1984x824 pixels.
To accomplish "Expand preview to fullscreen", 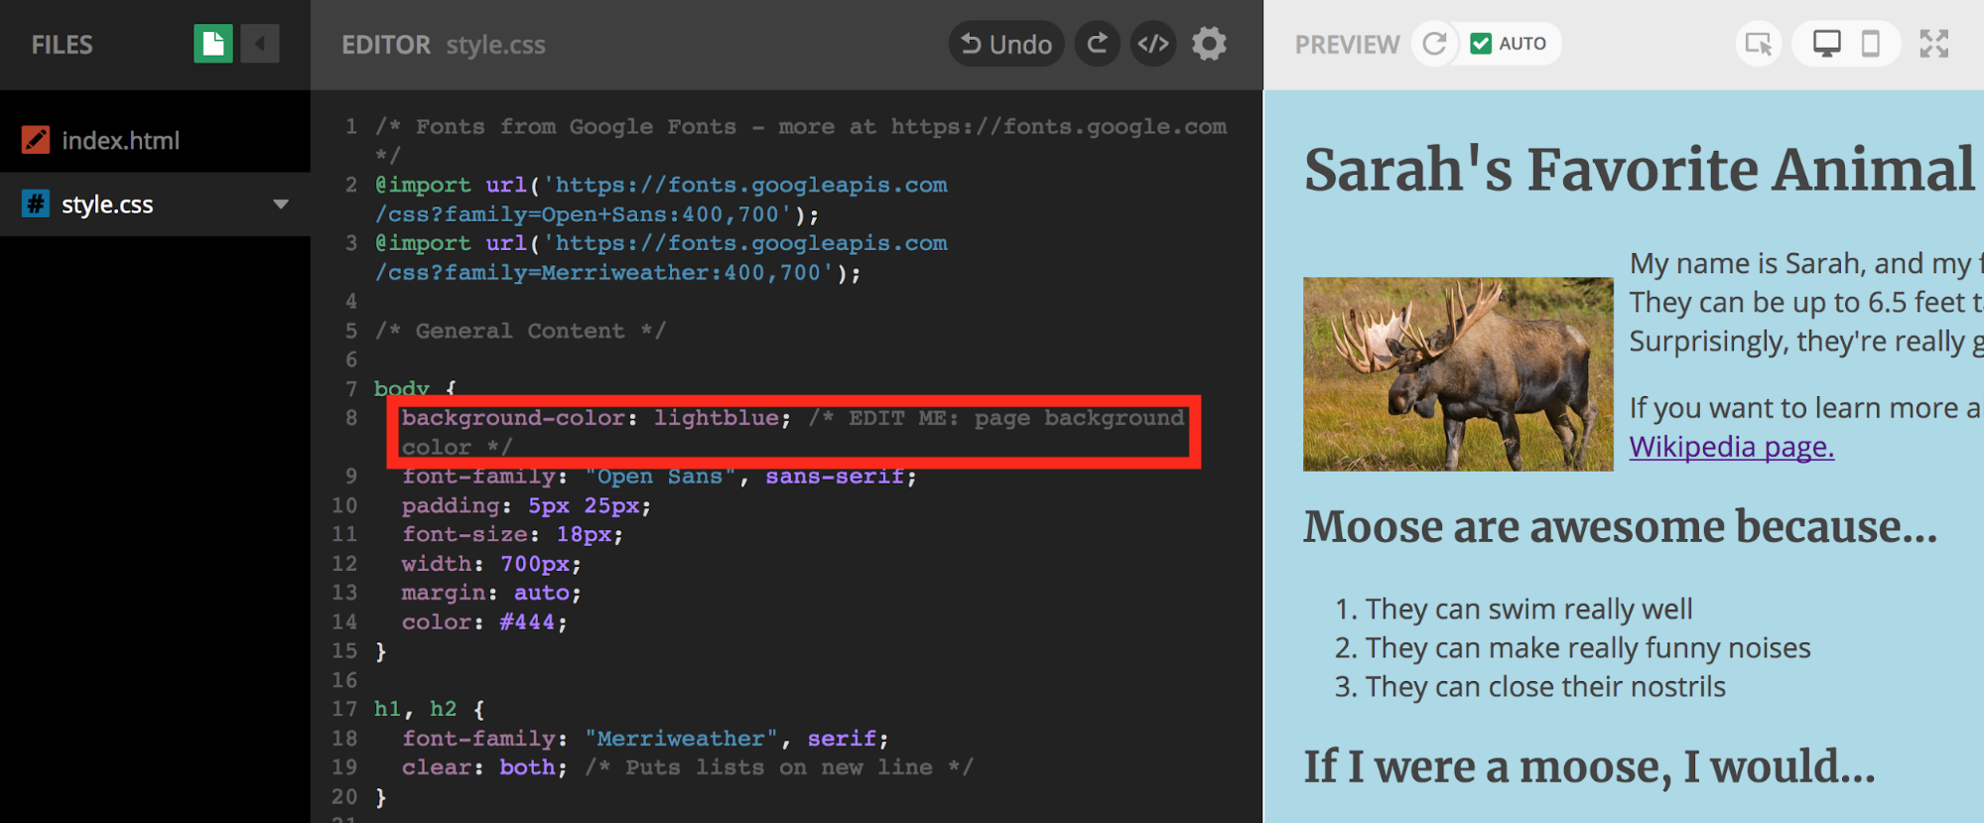I will pyautogui.click(x=1933, y=44).
